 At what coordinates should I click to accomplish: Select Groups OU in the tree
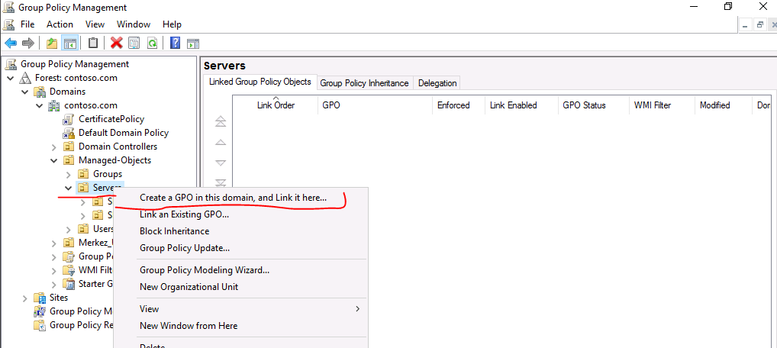pos(108,175)
